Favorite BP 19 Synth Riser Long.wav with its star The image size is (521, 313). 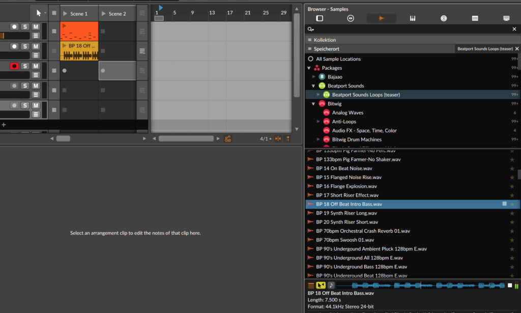click(512, 213)
